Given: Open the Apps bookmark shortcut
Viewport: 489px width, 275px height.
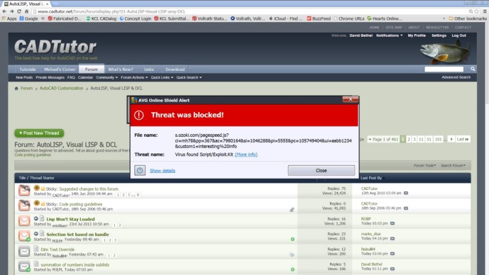Looking at the screenshot, I should 9,18.
